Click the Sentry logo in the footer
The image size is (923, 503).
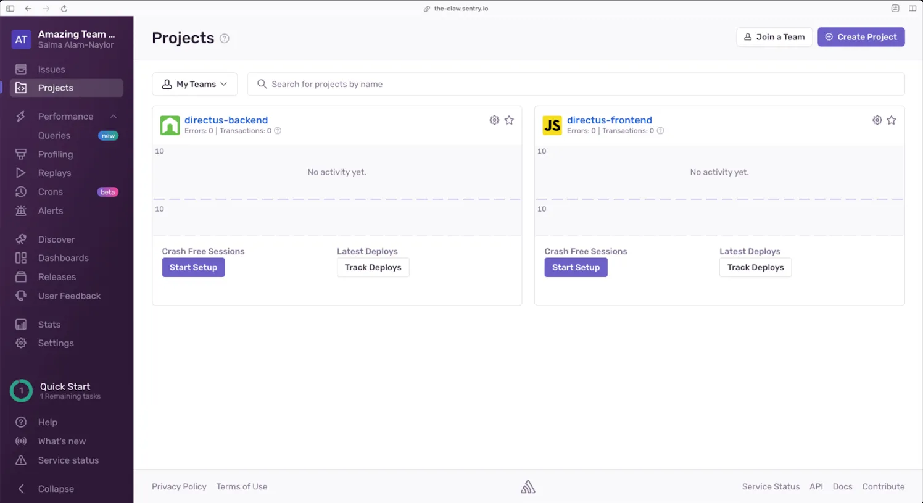click(528, 487)
